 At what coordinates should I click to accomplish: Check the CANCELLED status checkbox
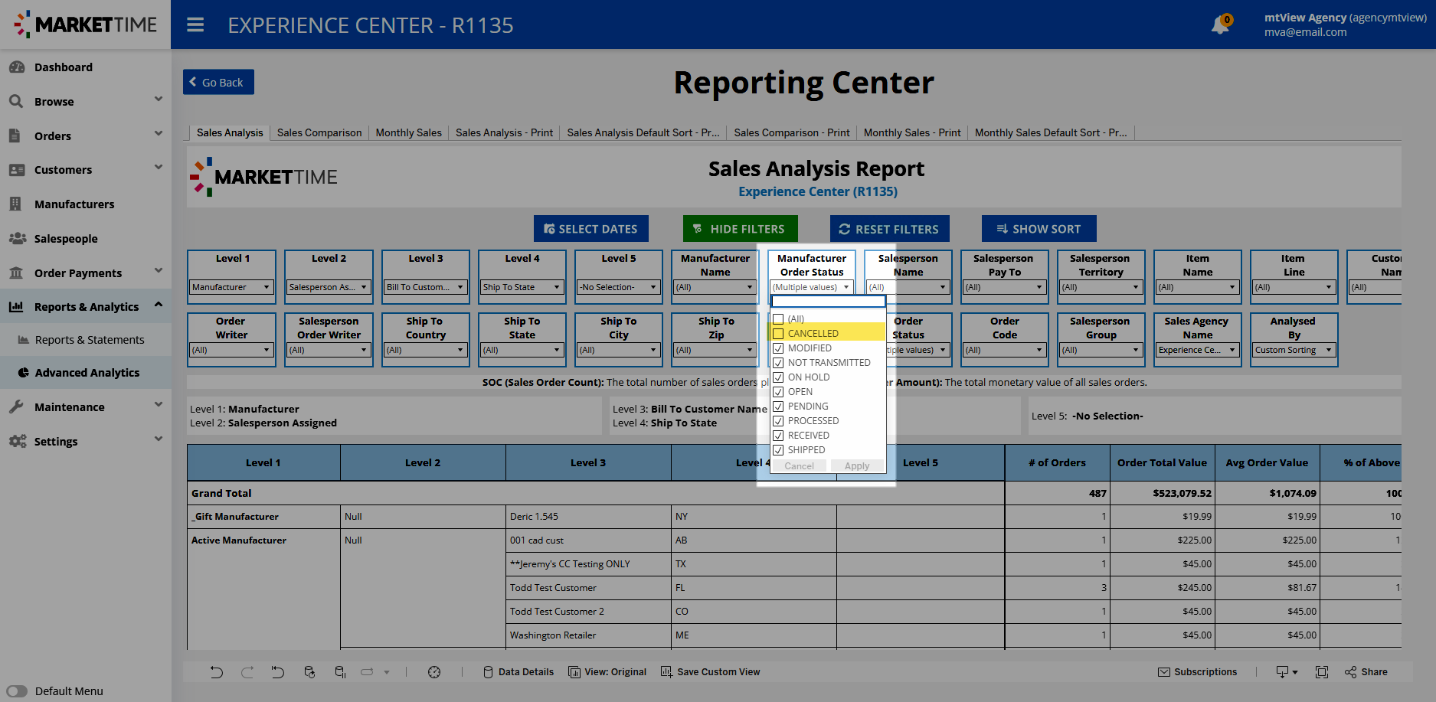[778, 334]
